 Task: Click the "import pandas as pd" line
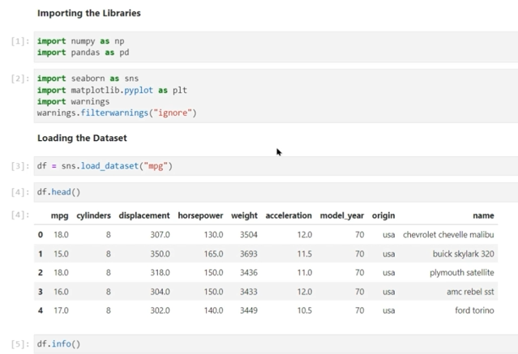pyautogui.click(x=83, y=53)
